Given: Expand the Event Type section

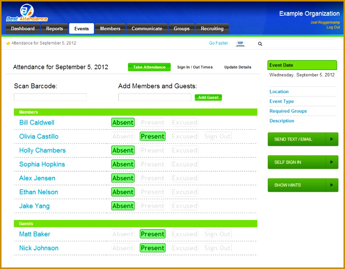Looking at the screenshot, I should pyautogui.click(x=281, y=101).
